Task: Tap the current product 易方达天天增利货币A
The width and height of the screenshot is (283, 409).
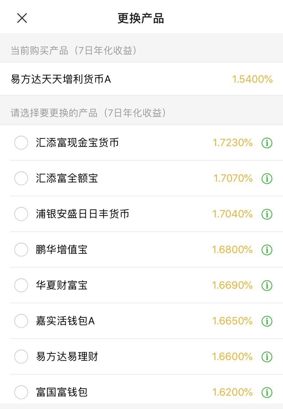Action: click(x=141, y=79)
